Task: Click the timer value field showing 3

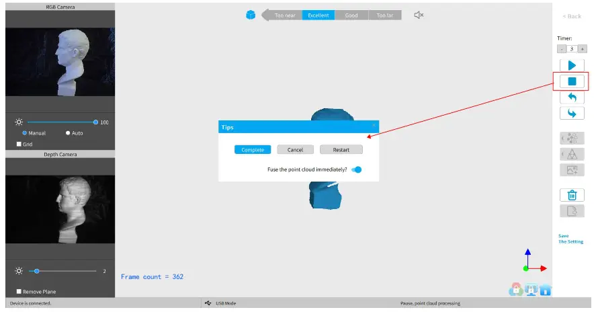Action: (x=572, y=49)
